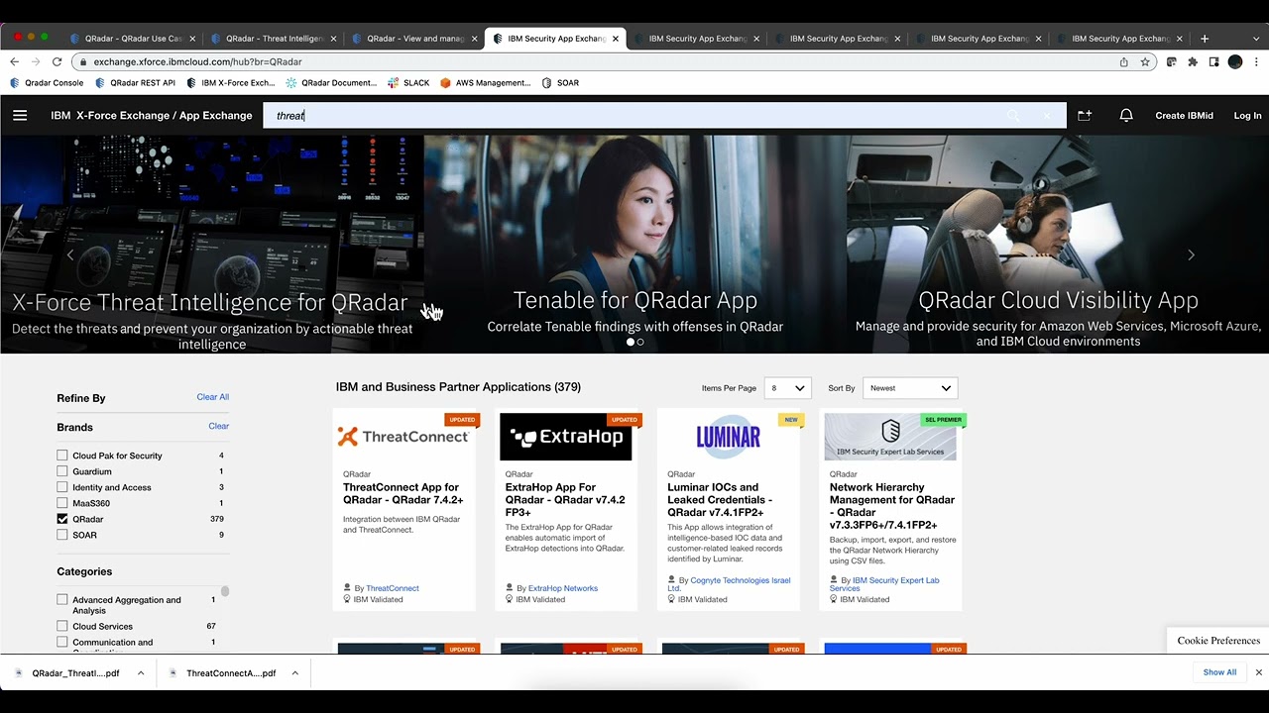1269x713 pixels.
Task: Click Tenable for QRadar App banner
Action: click(634, 244)
